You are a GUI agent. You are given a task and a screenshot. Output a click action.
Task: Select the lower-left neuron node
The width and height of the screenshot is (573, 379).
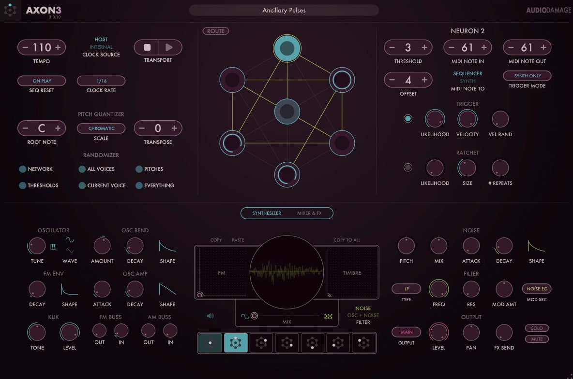(232, 143)
